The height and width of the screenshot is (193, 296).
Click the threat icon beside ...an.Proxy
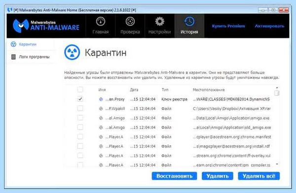click(x=101, y=99)
